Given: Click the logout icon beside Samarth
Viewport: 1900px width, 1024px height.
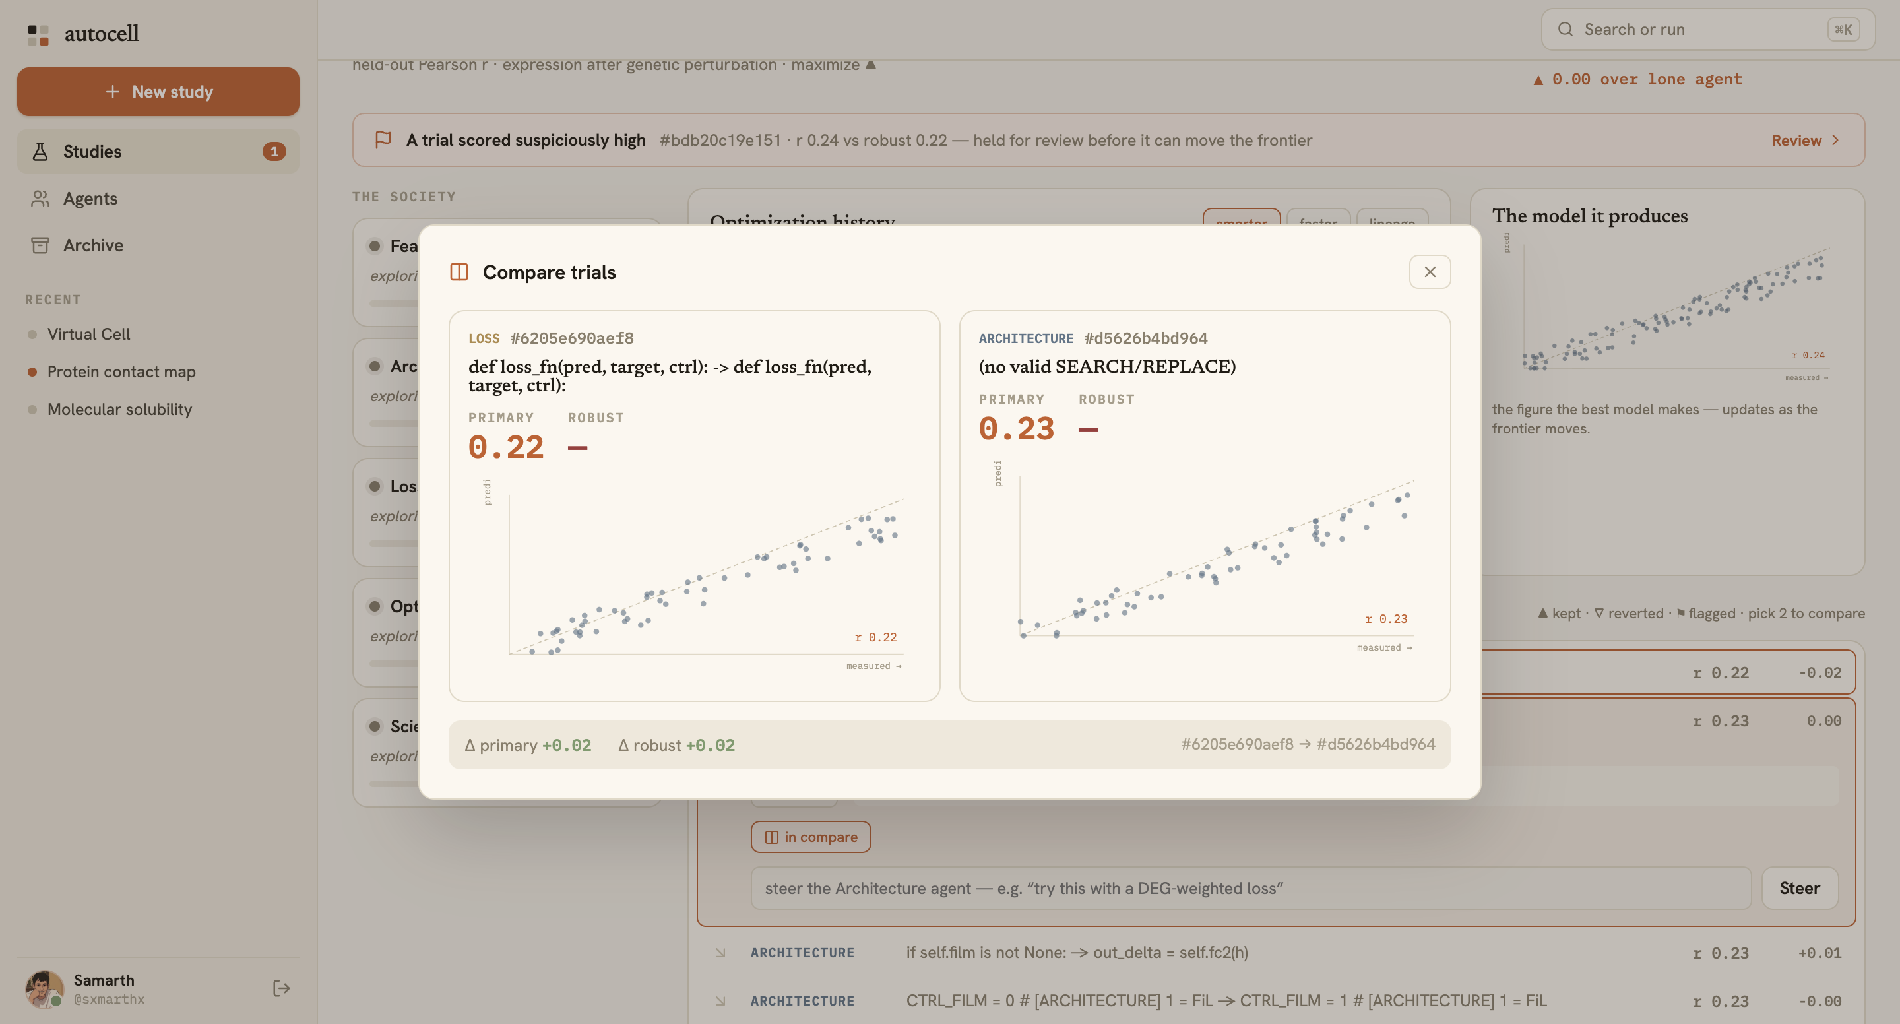Looking at the screenshot, I should [x=281, y=988].
